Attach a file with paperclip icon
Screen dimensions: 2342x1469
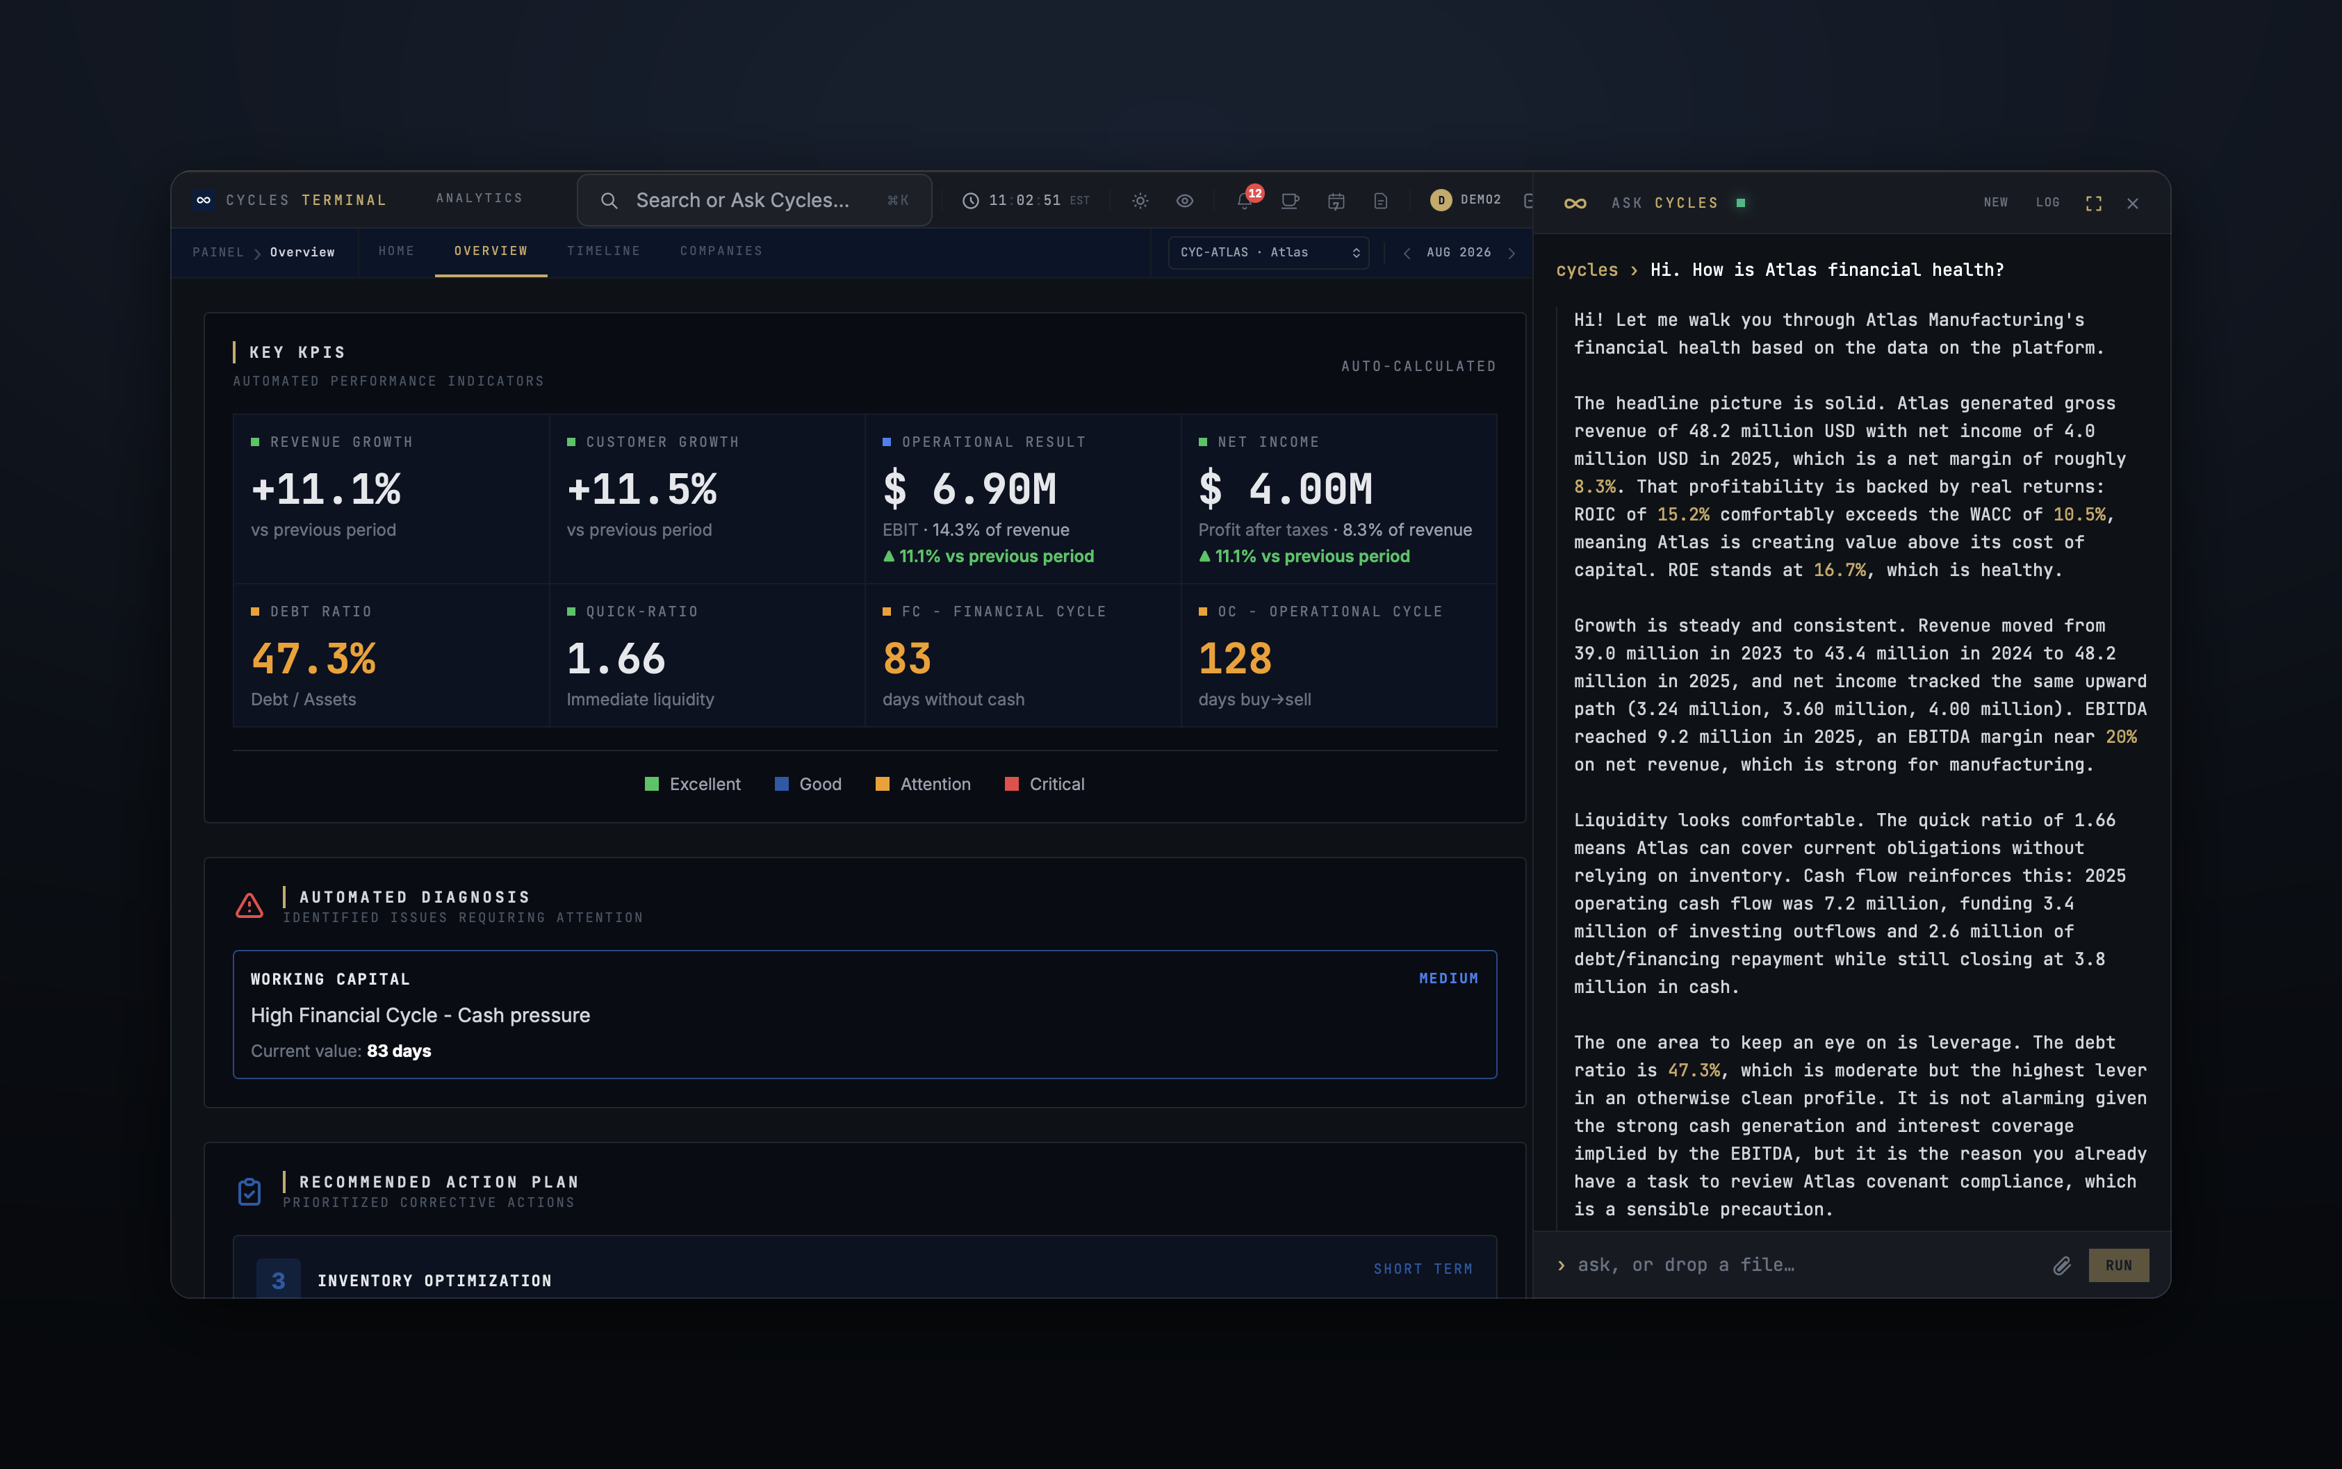2061,1265
